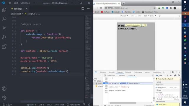This screenshot has height=106, width=189.
Task: Switch to the Elements tab in DevTools
Action: pos(103,72)
